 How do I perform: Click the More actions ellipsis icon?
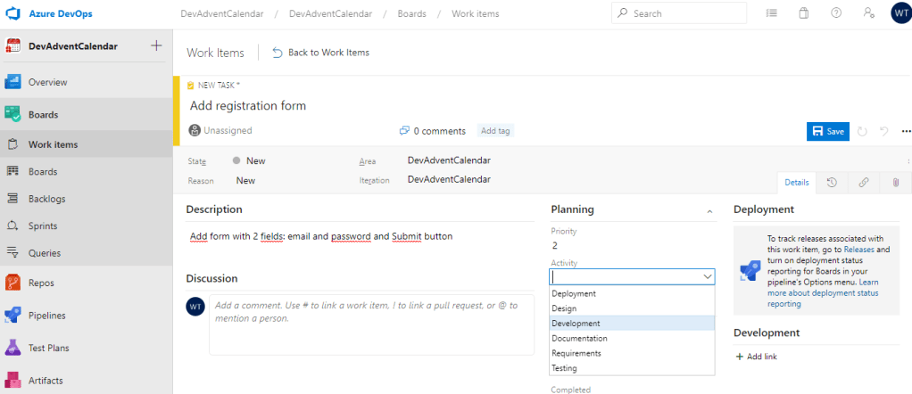click(906, 131)
